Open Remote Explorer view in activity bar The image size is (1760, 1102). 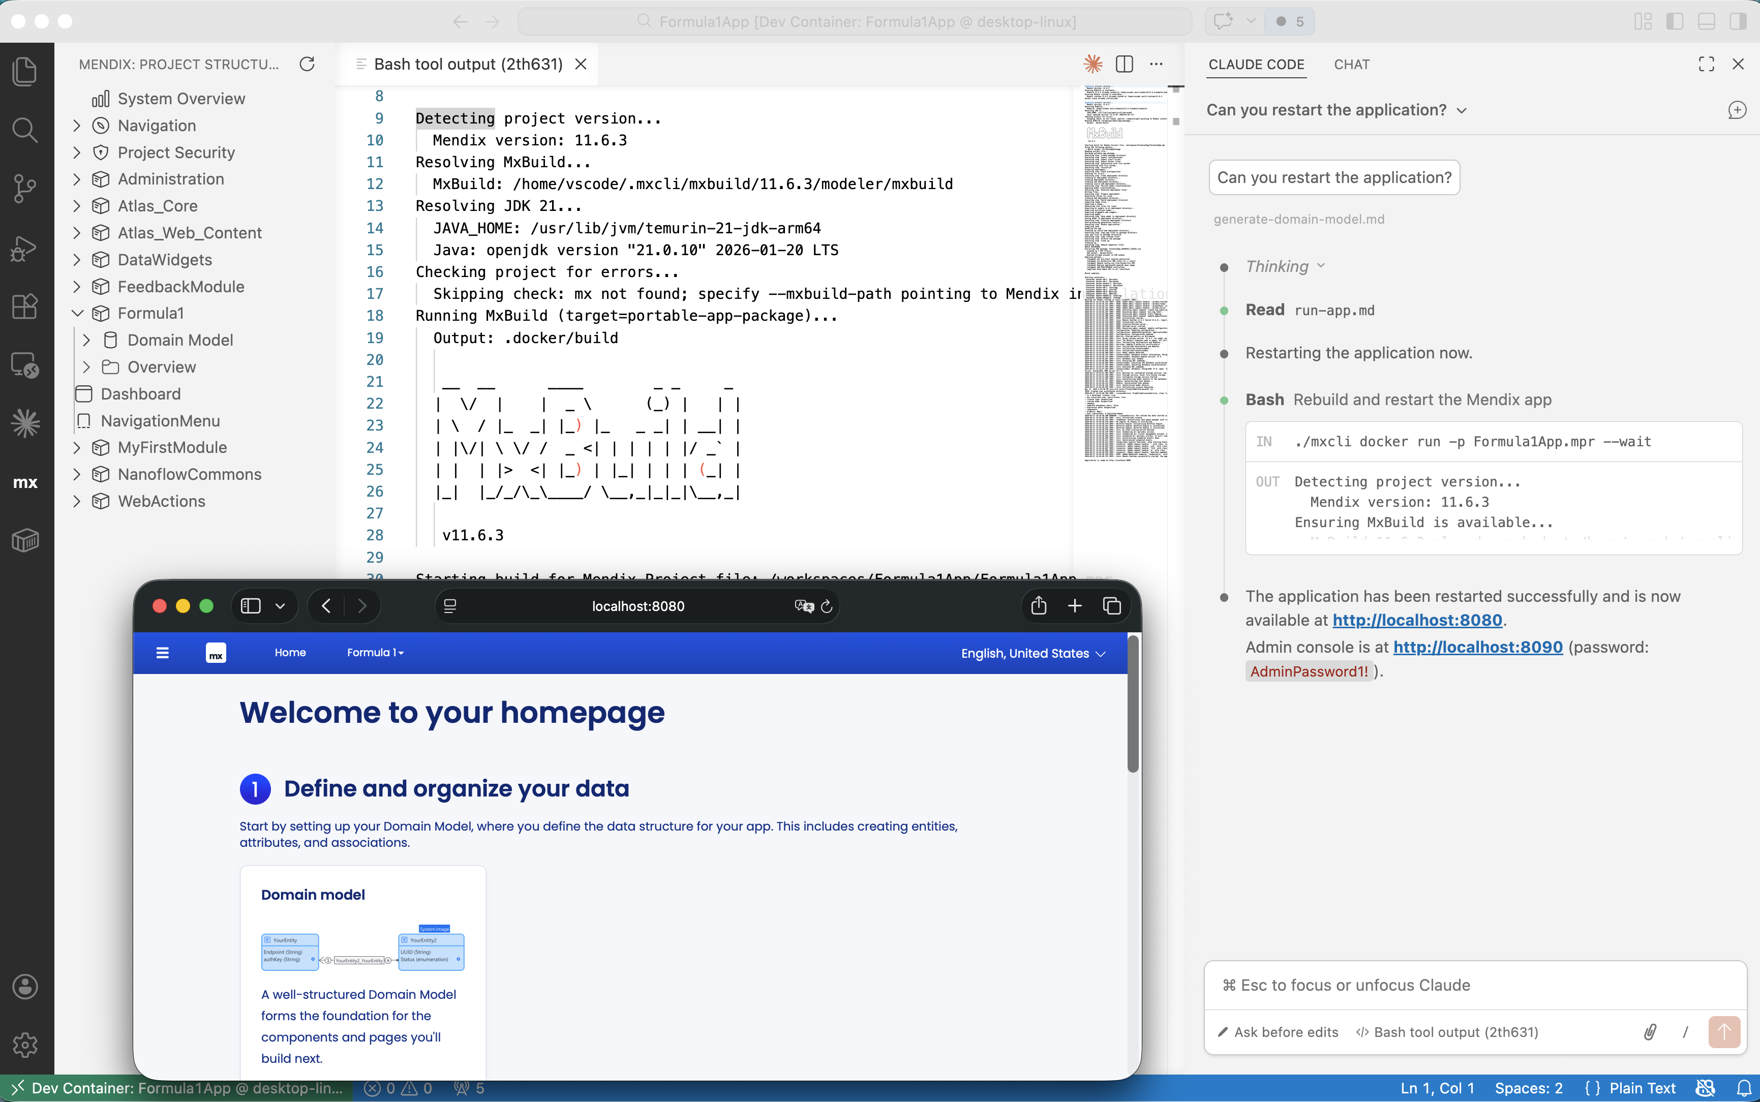[x=25, y=364]
